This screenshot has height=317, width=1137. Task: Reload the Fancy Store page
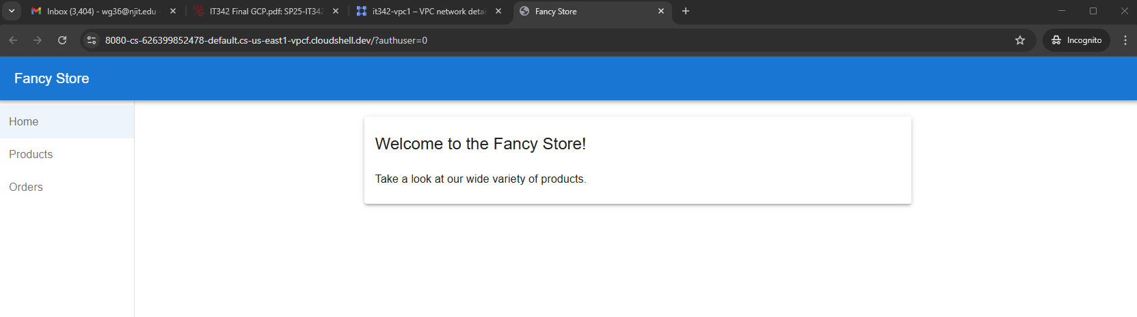point(62,40)
